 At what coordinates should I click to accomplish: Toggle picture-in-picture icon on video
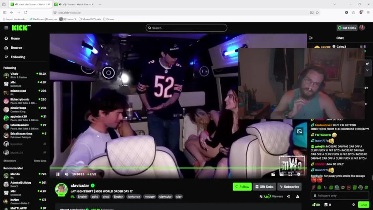(x=299, y=131)
